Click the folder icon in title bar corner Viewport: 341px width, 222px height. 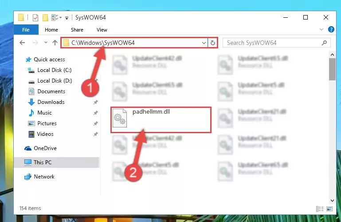tap(21, 17)
